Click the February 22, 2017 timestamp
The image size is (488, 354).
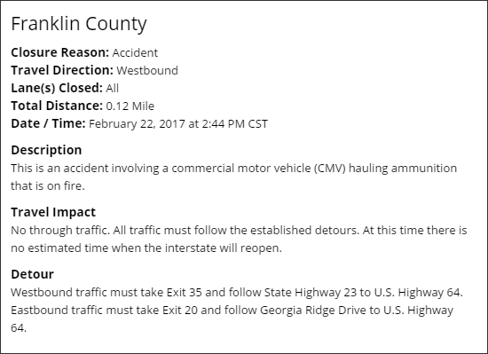178,124
